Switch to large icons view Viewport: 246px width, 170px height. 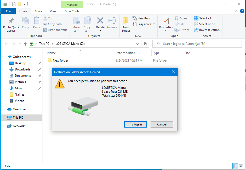(241, 166)
